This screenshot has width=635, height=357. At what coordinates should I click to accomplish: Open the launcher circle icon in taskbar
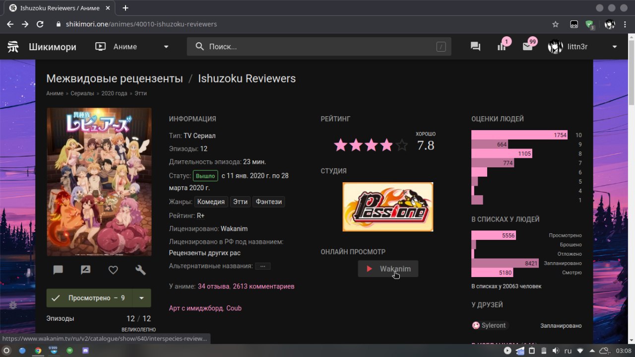point(6,351)
